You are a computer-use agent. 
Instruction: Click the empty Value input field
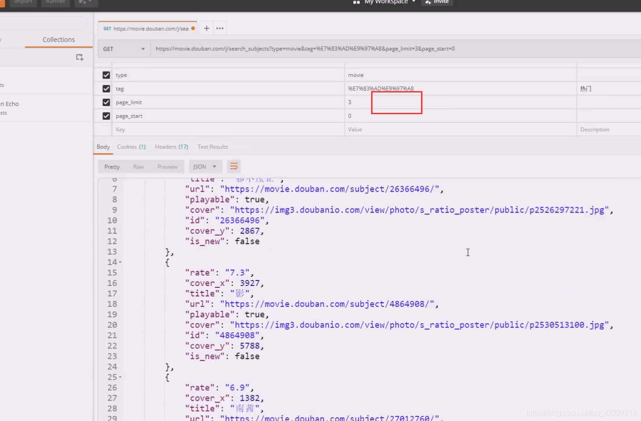460,130
